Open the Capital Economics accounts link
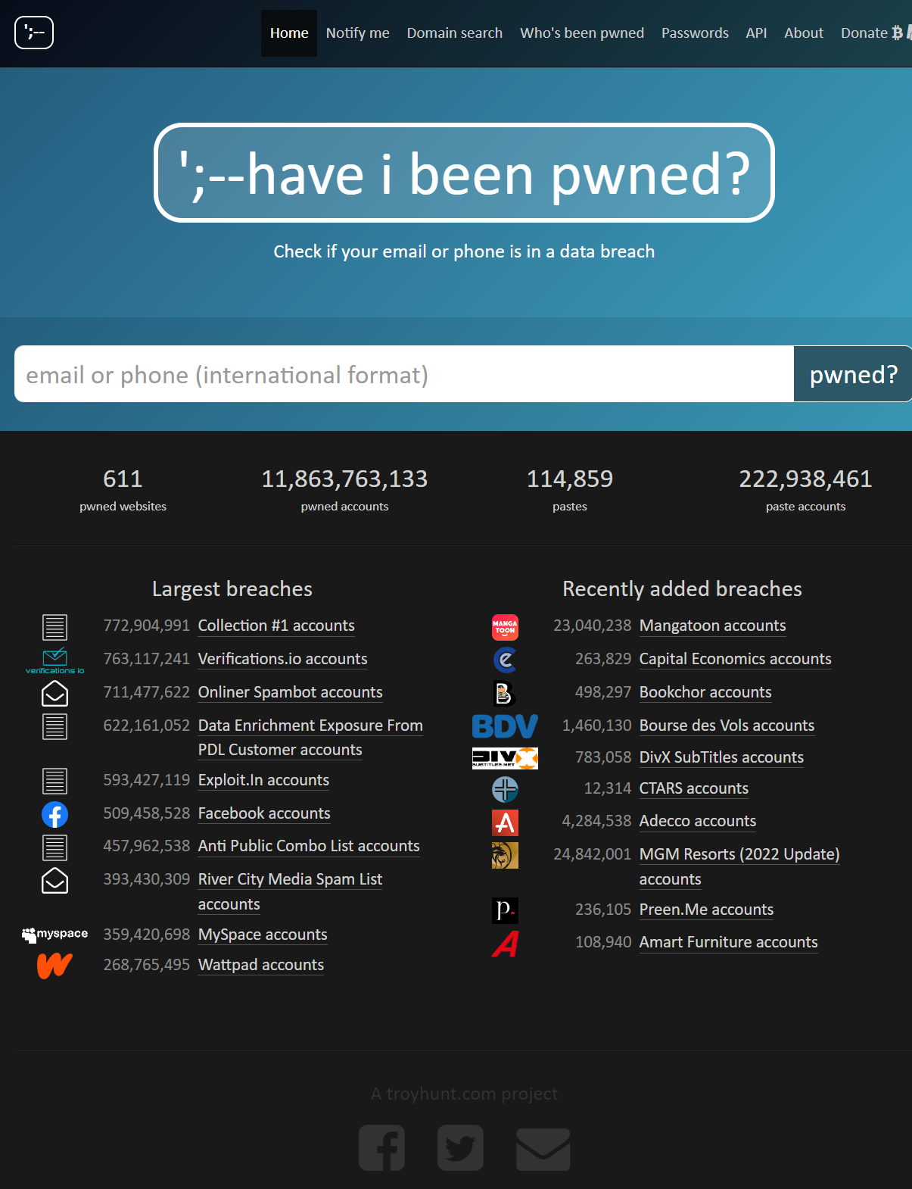The width and height of the screenshot is (912, 1189). (735, 659)
